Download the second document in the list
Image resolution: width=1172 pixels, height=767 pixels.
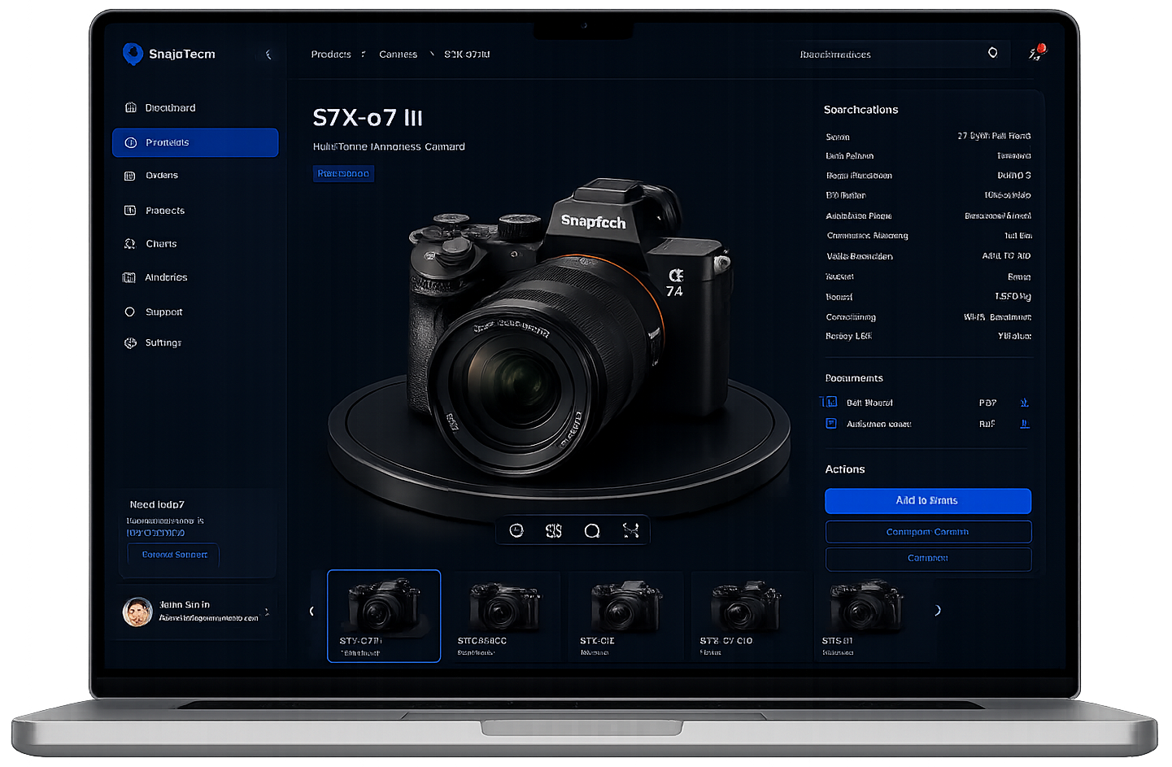coord(1025,424)
